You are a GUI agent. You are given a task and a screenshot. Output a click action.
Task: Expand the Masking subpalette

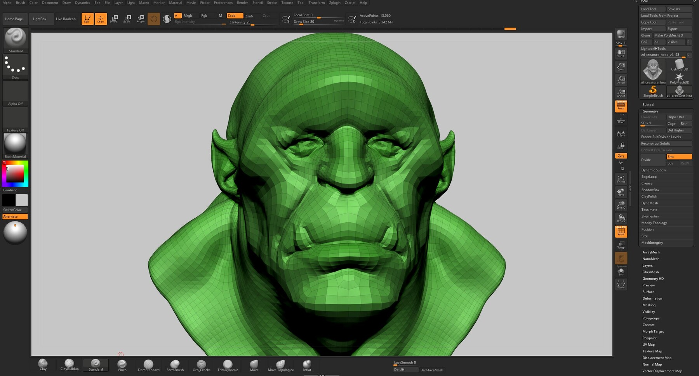pos(649,305)
